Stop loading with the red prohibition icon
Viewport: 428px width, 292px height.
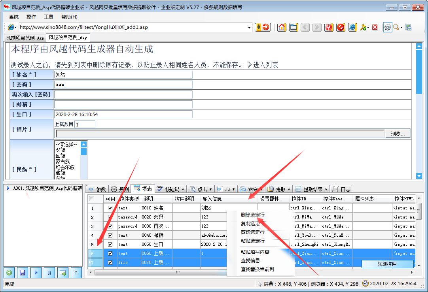(x=341, y=27)
